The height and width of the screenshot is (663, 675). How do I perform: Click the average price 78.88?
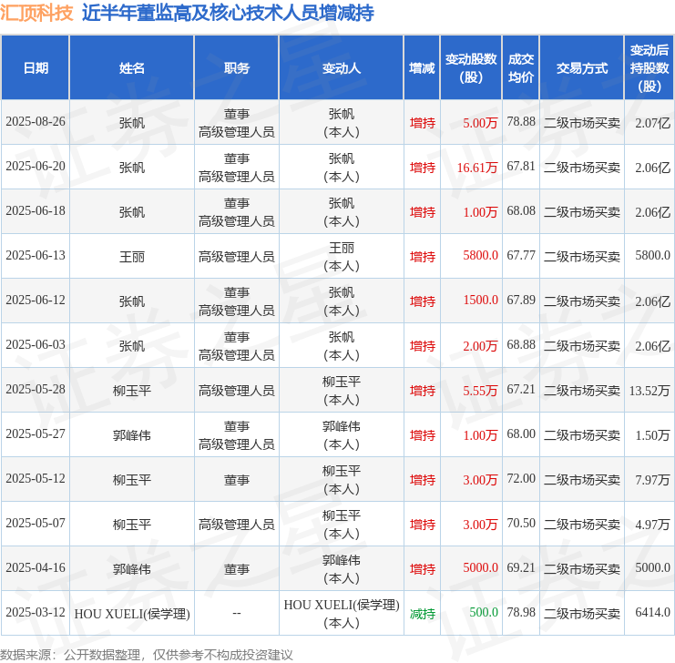coord(521,122)
